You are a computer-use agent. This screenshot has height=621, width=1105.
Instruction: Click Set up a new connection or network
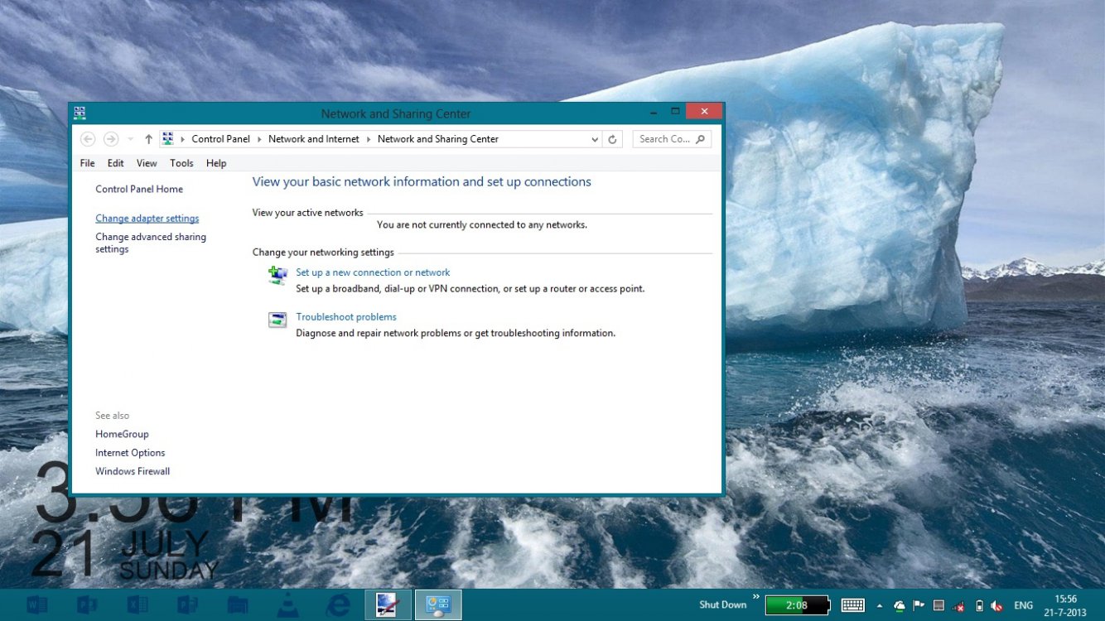(373, 272)
